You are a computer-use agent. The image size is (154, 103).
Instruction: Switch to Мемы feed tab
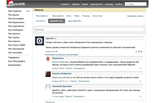pos(77,16)
